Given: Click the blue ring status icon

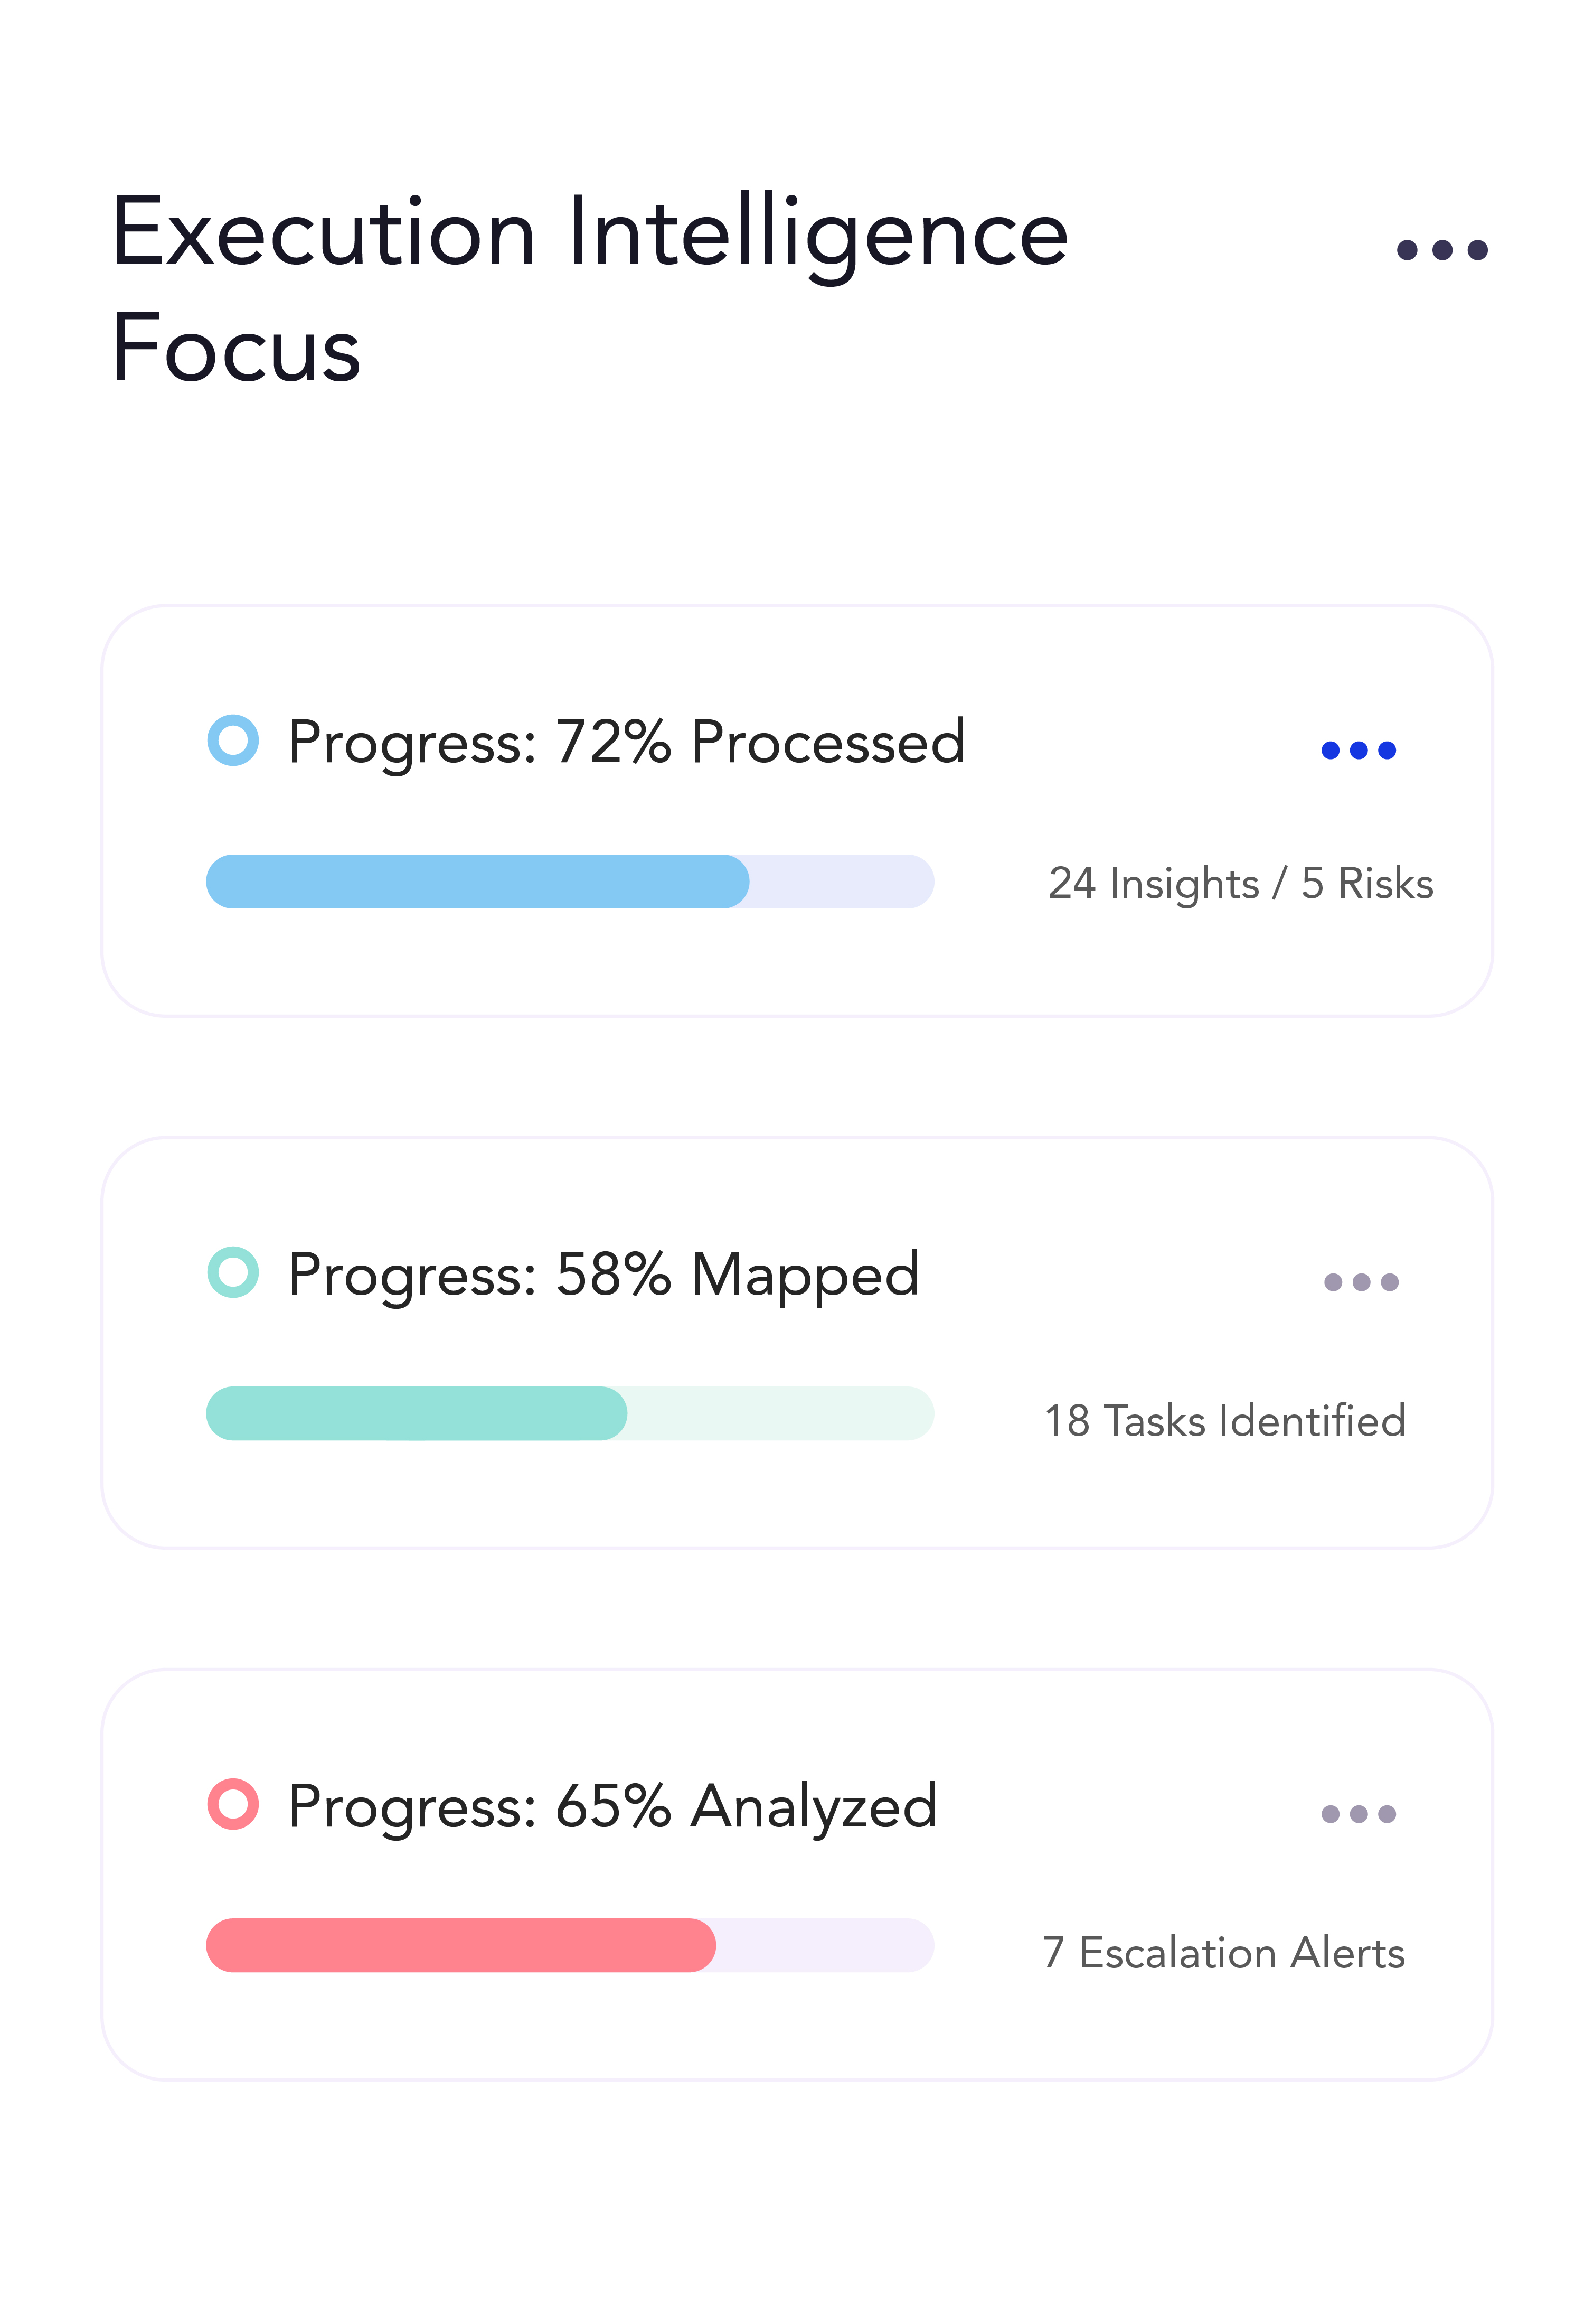Looking at the screenshot, I should pyautogui.click(x=233, y=741).
